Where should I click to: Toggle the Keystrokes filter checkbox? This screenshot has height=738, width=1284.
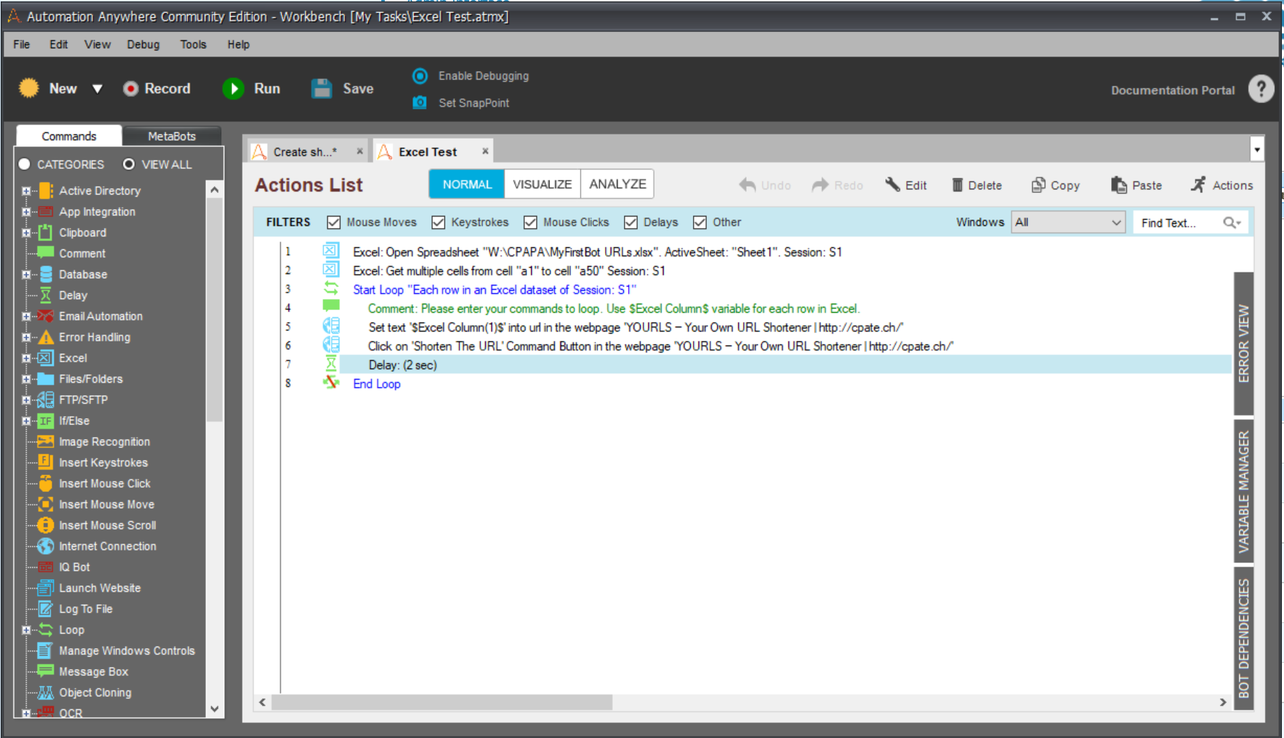[438, 222]
